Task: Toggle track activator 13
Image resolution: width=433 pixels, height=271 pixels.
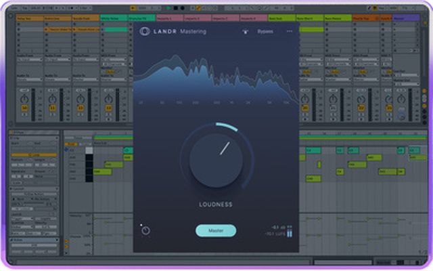Action: (x=108, y=108)
